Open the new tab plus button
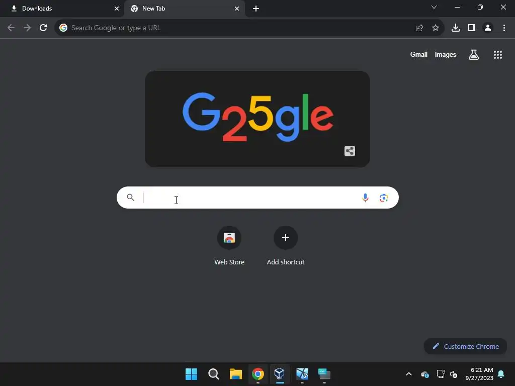Image resolution: width=515 pixels, height=386 pixels. pyautogui.click(x=256, y=9)
